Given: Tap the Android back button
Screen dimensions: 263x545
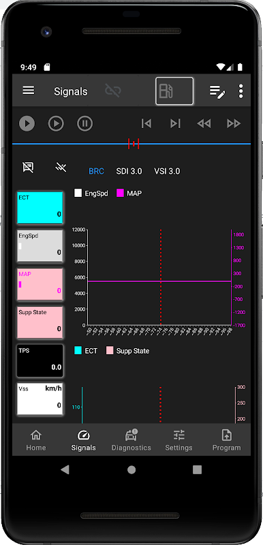Looking at the screenshot, I should click(65, 469).
